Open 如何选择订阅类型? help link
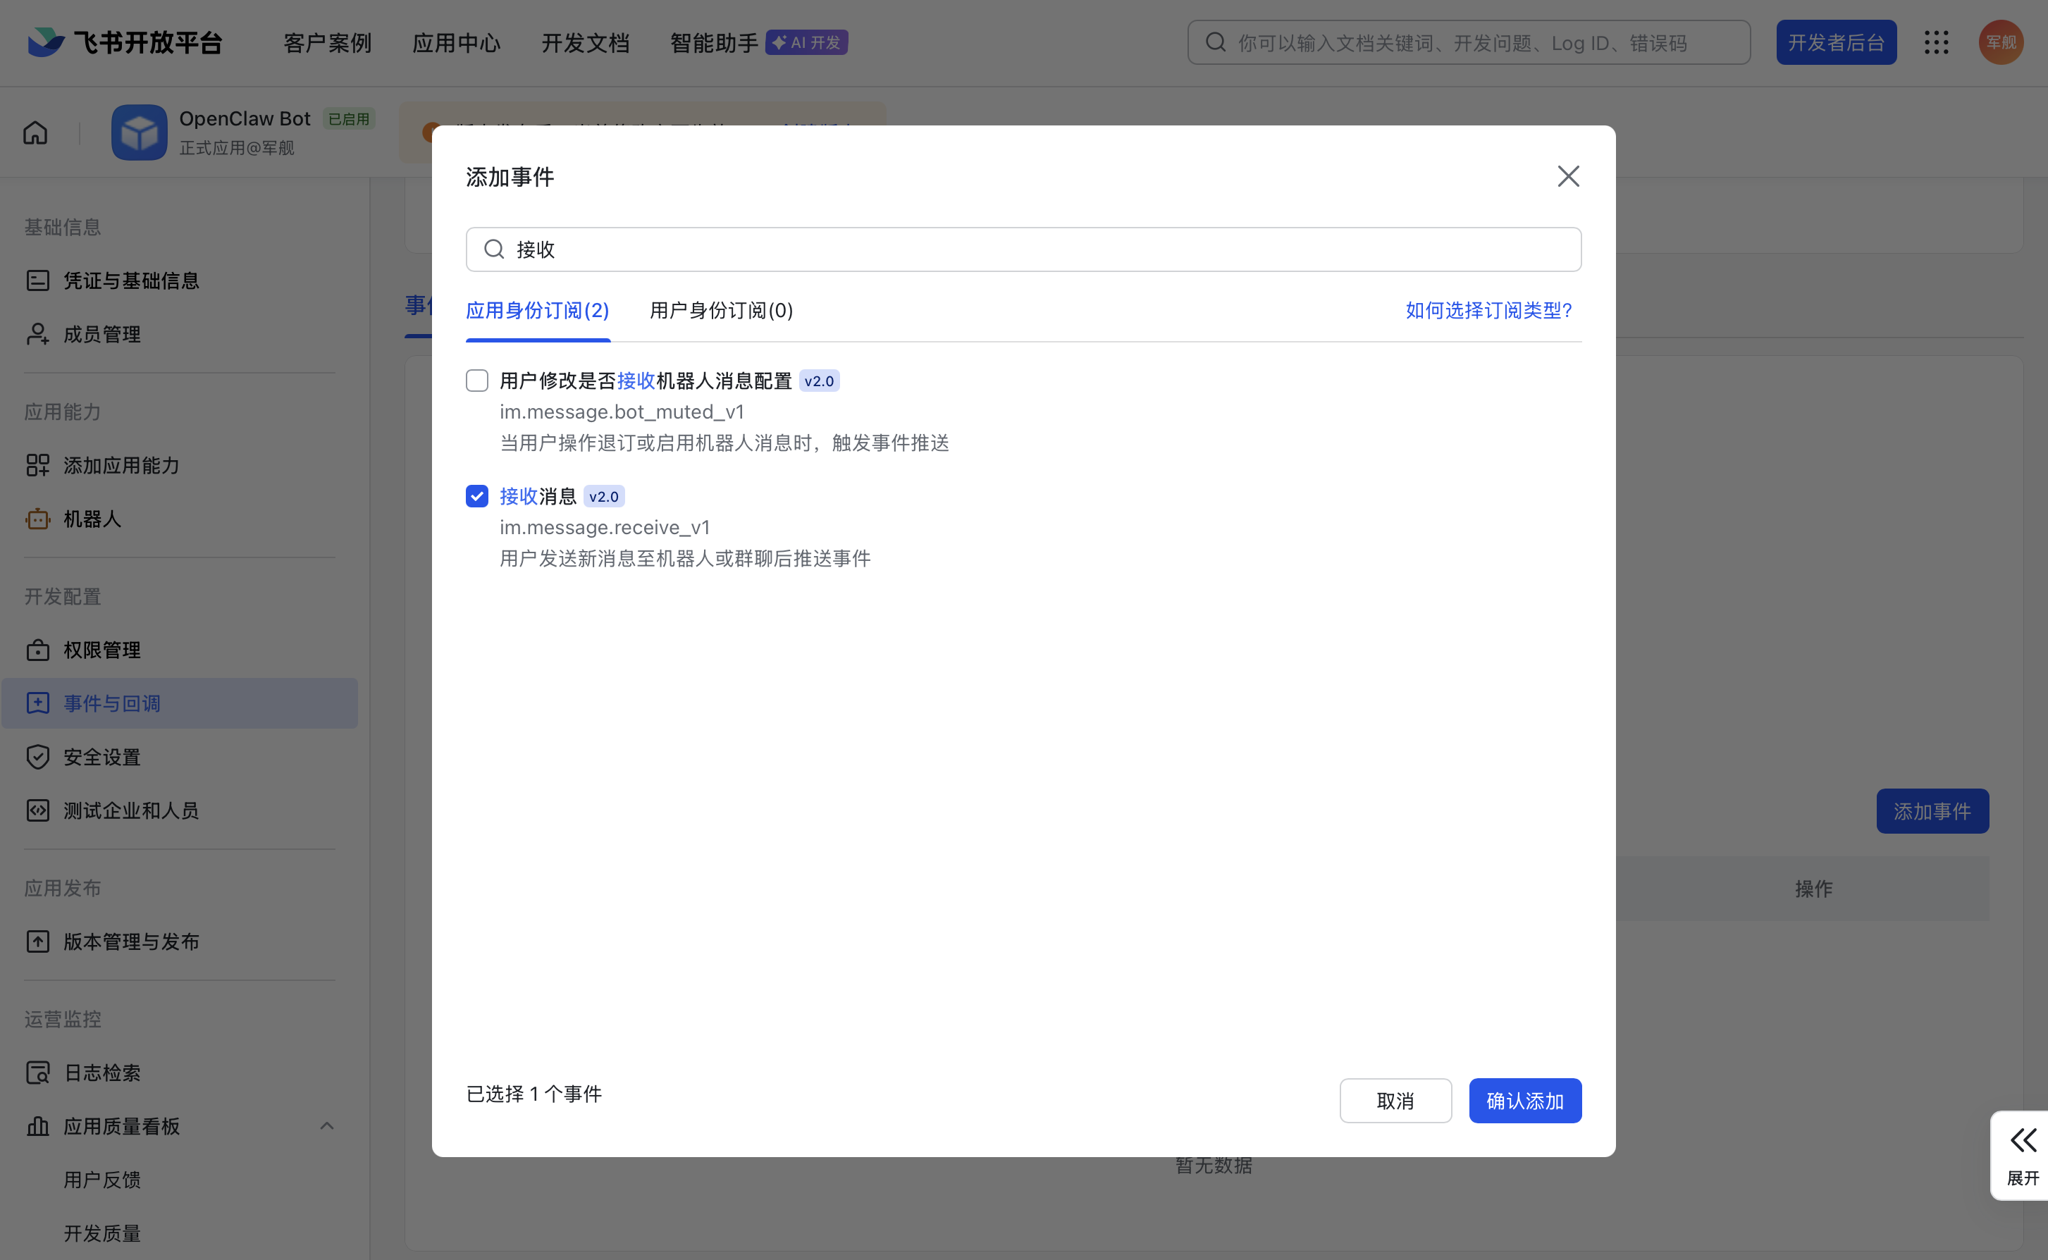 click(1488, 311)
